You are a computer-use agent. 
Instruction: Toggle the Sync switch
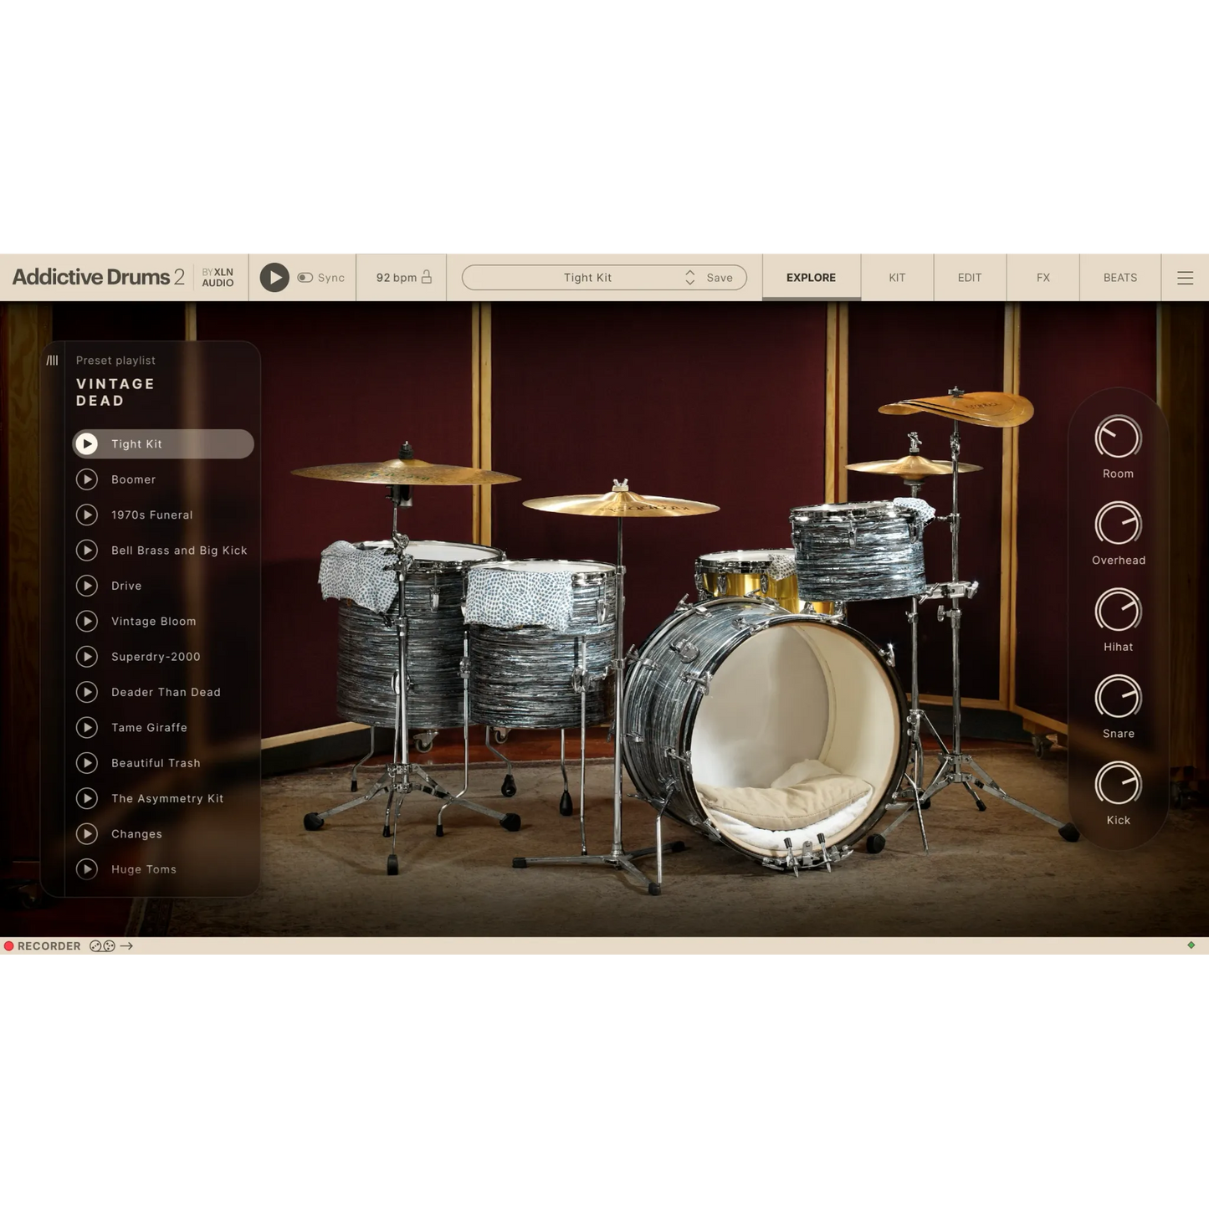coord(305,278)
